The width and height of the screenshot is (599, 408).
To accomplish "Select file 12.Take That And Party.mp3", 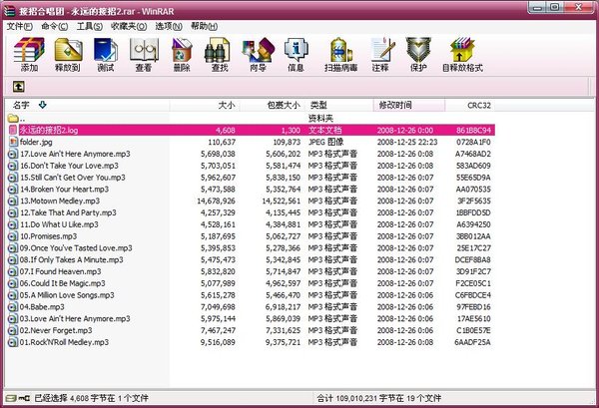I will (68, 212).
